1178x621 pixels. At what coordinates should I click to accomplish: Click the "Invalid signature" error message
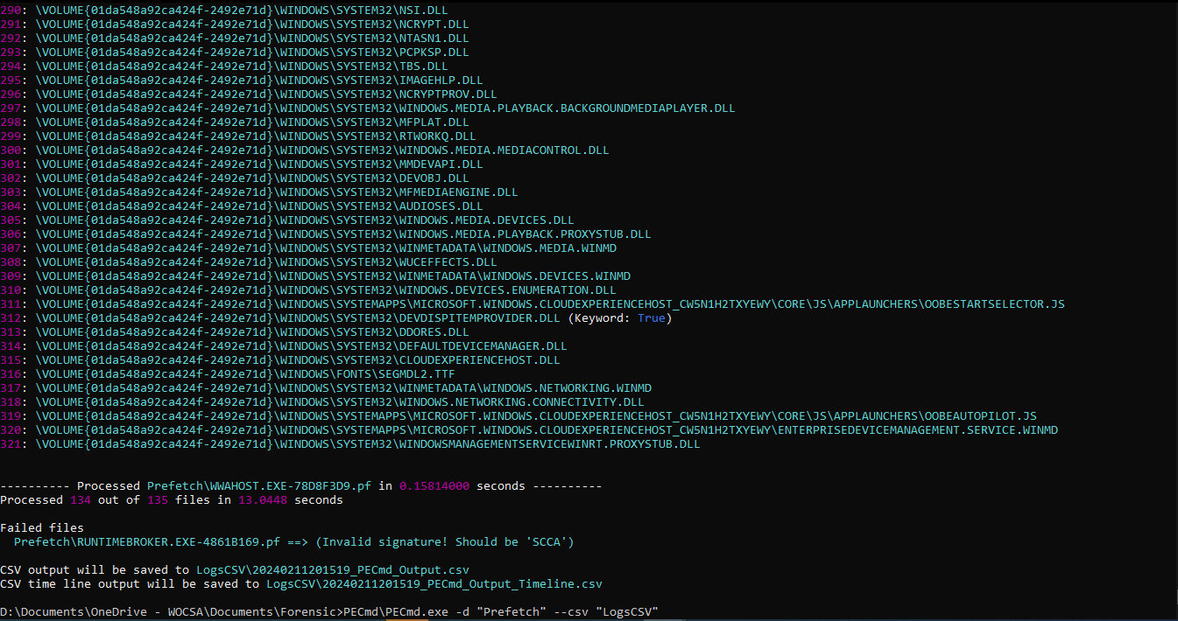click(445, 542)
